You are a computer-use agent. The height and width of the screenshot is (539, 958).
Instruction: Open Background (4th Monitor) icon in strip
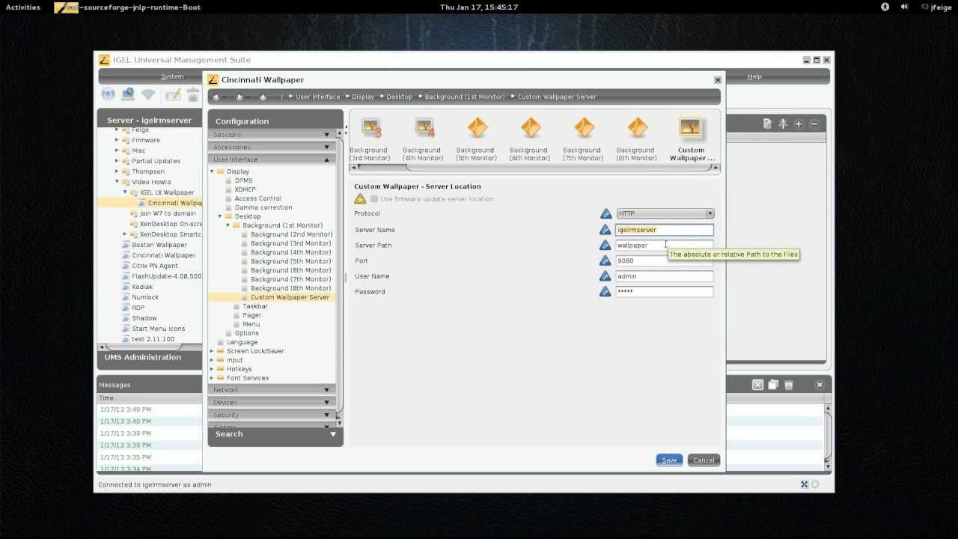(x=424, y=130)
